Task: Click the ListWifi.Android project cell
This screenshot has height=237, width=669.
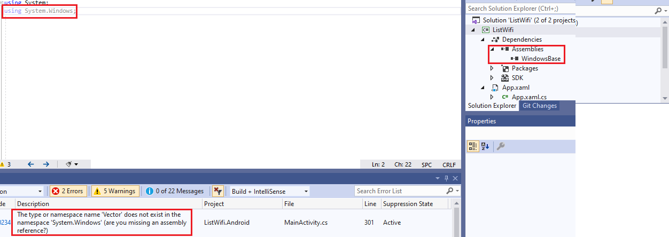Action: click(x=227, y=223)
